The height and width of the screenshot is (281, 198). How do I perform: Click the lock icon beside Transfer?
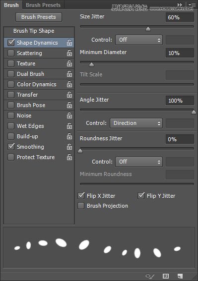coord(69,95)
